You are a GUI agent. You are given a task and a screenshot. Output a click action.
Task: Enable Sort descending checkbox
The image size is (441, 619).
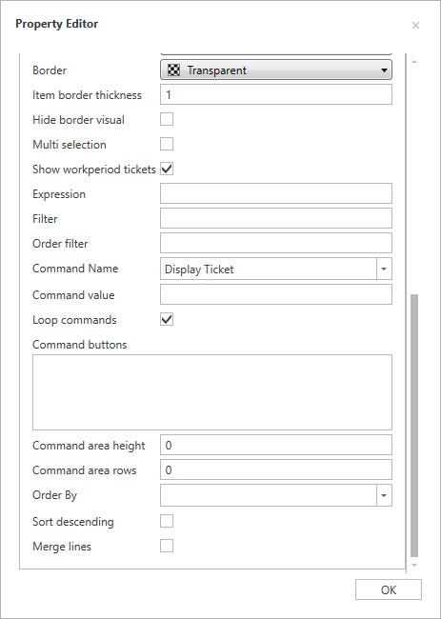click(x=167, y=522)
